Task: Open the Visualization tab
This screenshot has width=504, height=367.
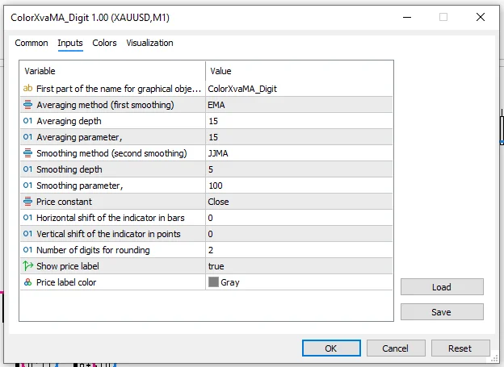Action: [149, 43]
